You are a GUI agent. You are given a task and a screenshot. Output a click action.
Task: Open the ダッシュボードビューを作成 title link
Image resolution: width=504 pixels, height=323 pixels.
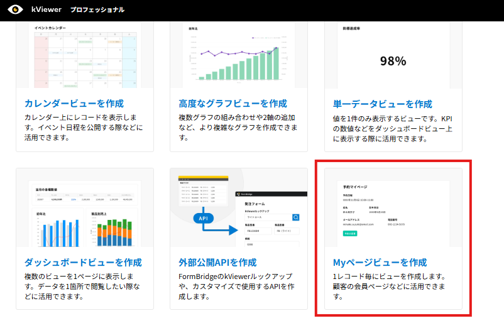[x=83, y=262]
